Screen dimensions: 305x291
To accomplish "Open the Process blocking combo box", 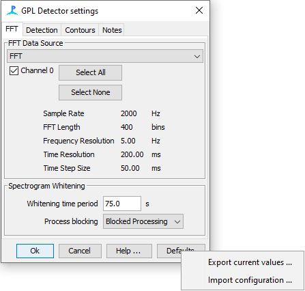I will [143, 221].
